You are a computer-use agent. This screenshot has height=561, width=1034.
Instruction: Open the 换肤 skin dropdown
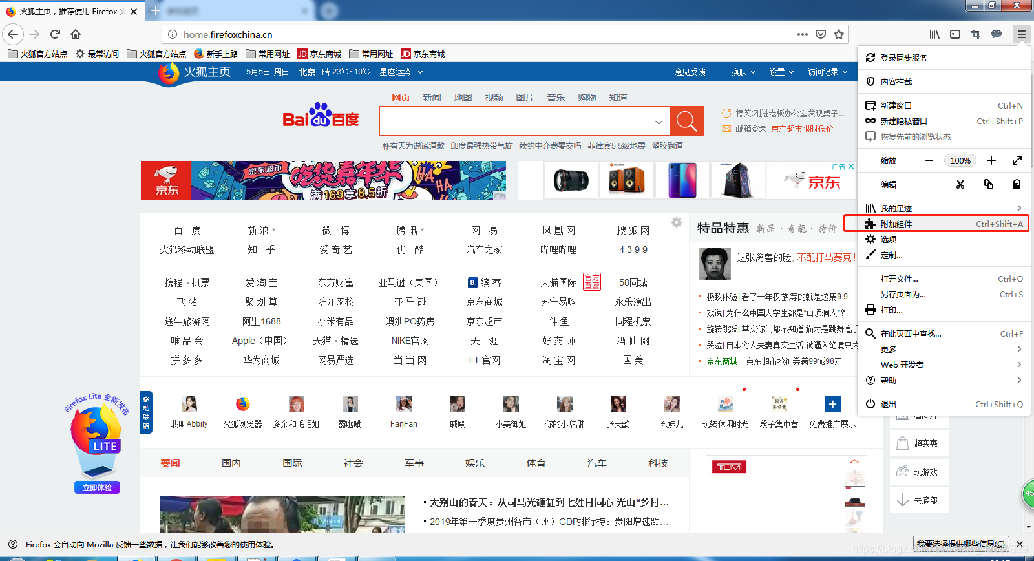point(743,72)
